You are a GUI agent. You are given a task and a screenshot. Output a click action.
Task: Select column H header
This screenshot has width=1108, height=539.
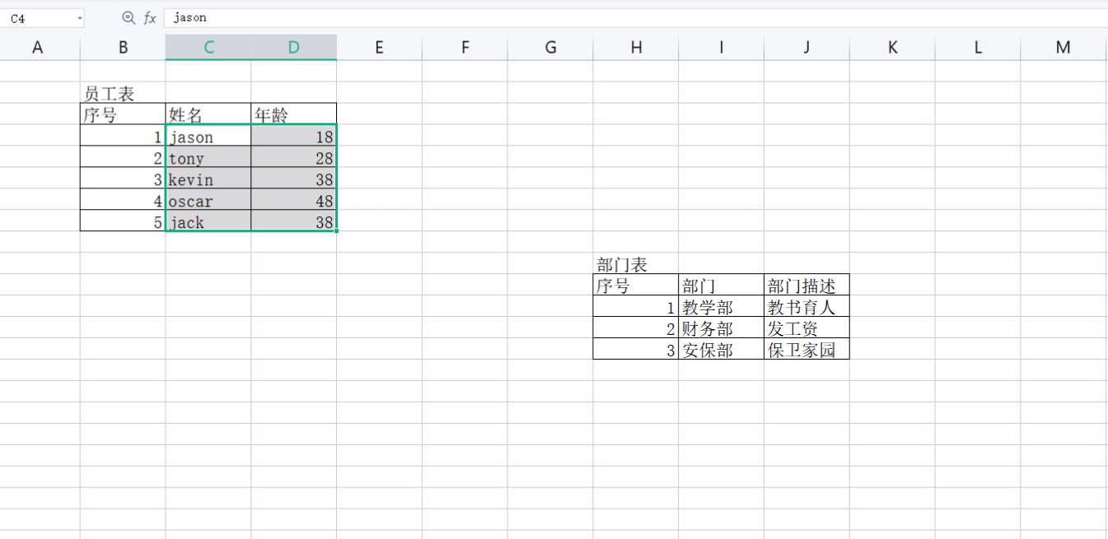click(x=636, y=48)
